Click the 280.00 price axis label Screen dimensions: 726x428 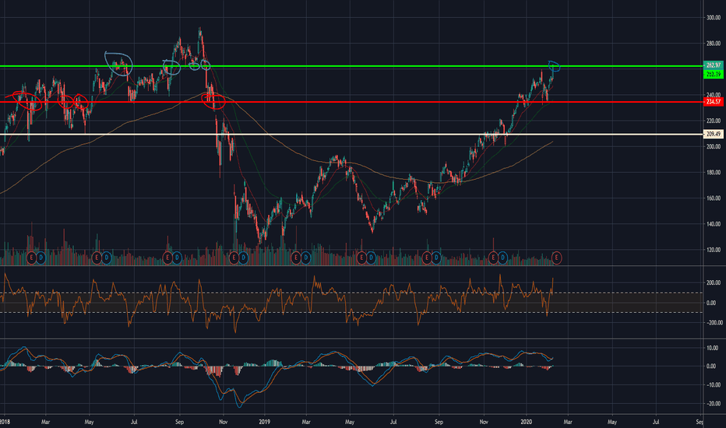(713, 44)
